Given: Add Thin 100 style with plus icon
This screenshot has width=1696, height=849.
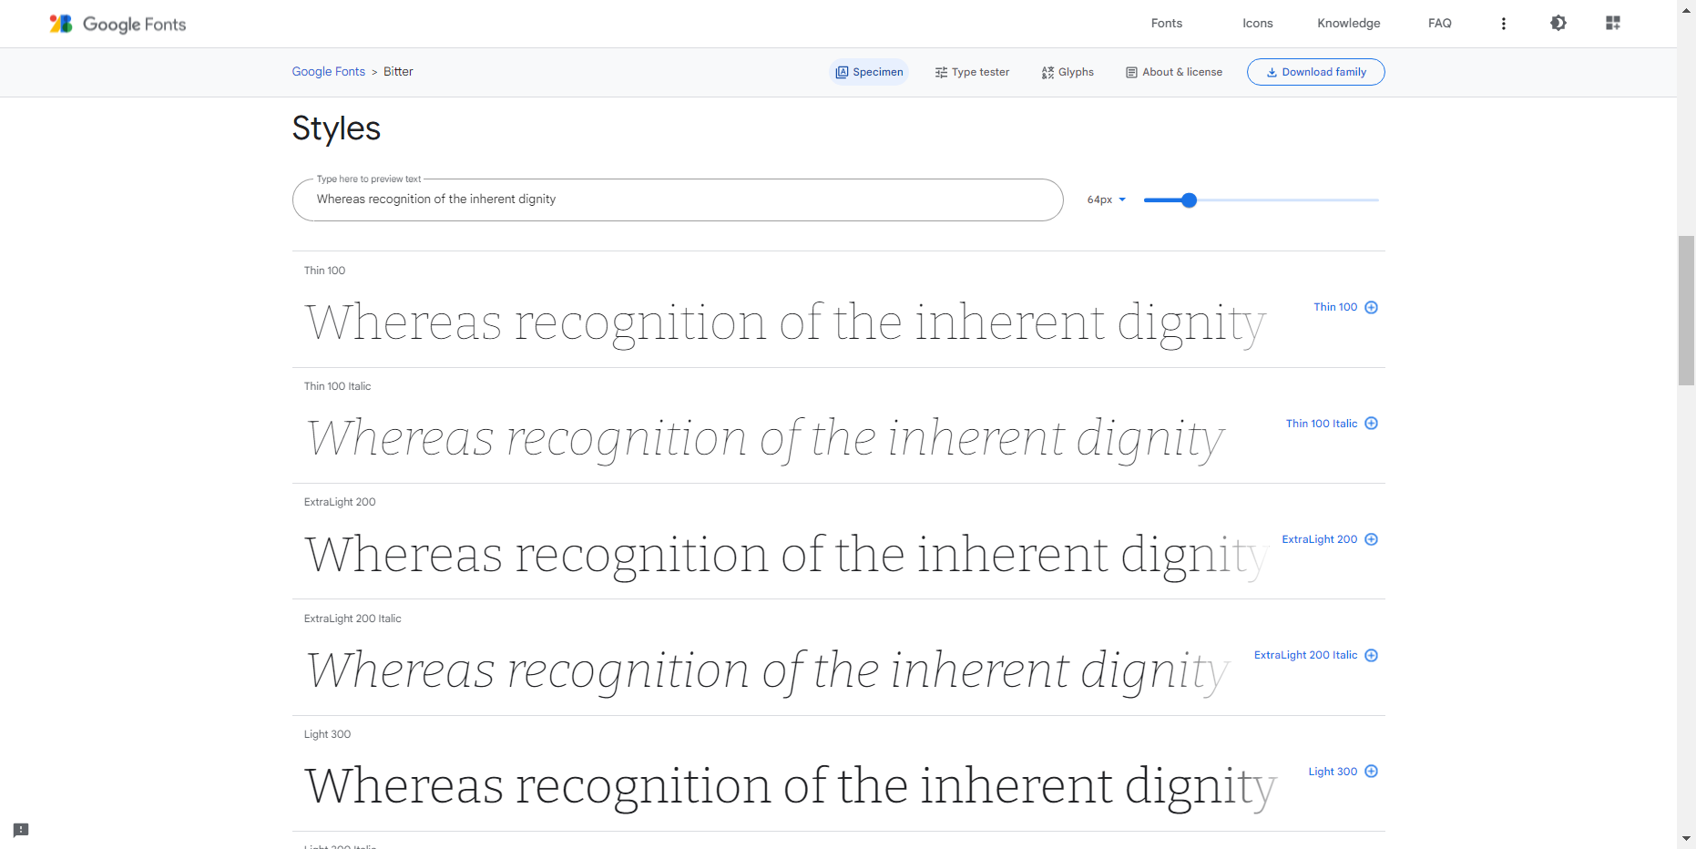Looking at the screenshot, I should 1371,308.
